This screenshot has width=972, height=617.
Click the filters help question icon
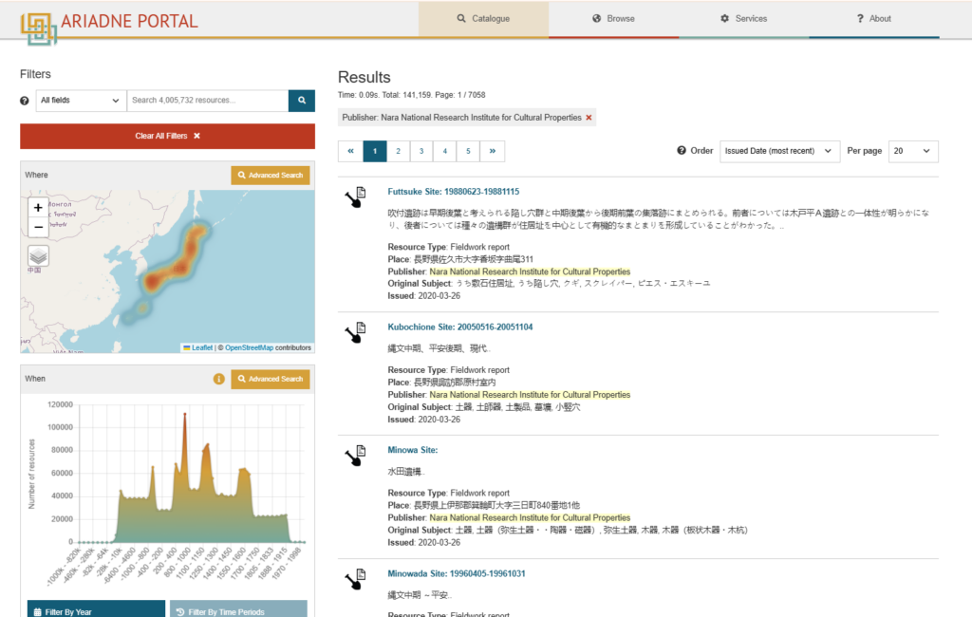(x=24, y=101)
